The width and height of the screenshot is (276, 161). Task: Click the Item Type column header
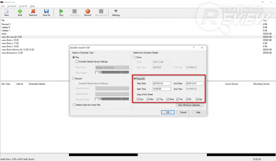pos(6,84)
